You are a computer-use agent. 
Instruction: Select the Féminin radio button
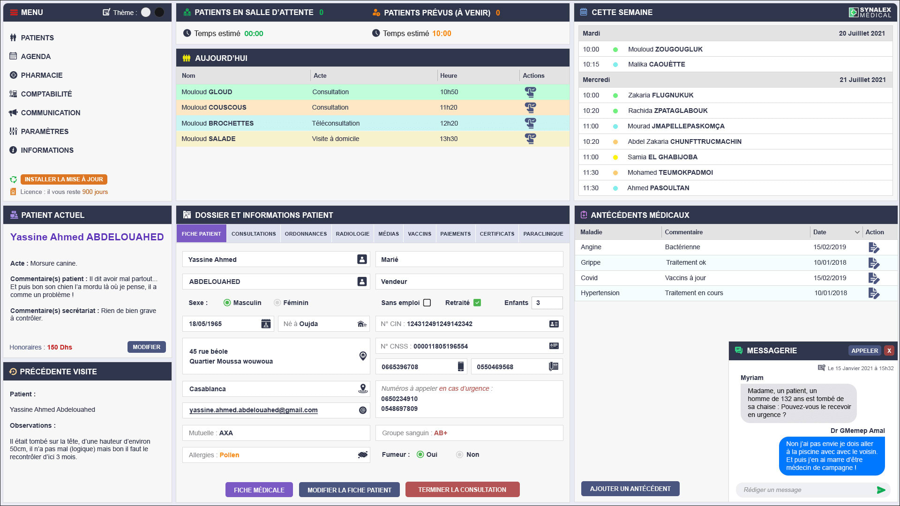click(x=277, y=303)
